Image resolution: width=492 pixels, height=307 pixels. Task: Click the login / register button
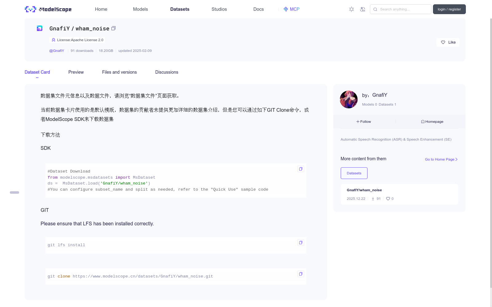pos(449,9)
